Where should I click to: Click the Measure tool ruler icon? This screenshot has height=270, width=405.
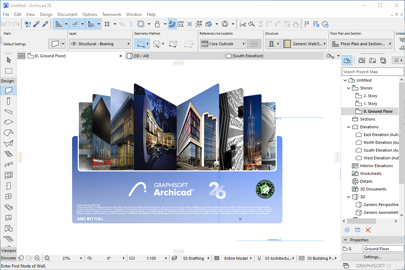pyautogui.click(x=181, y=24)
